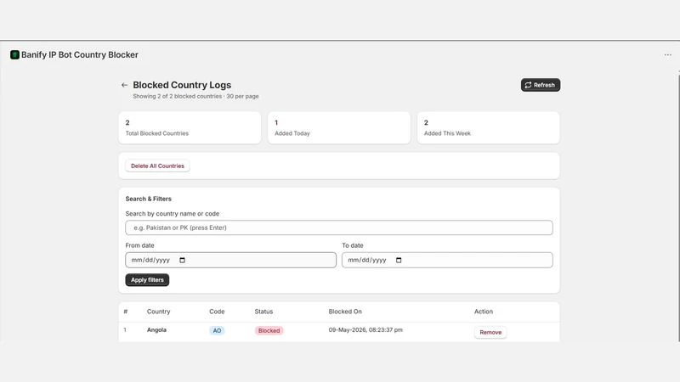Image resolution: width=680 pixels, height=382 pixels.
Task: Click the Blocked On column header
Action: tap(345, 312)
